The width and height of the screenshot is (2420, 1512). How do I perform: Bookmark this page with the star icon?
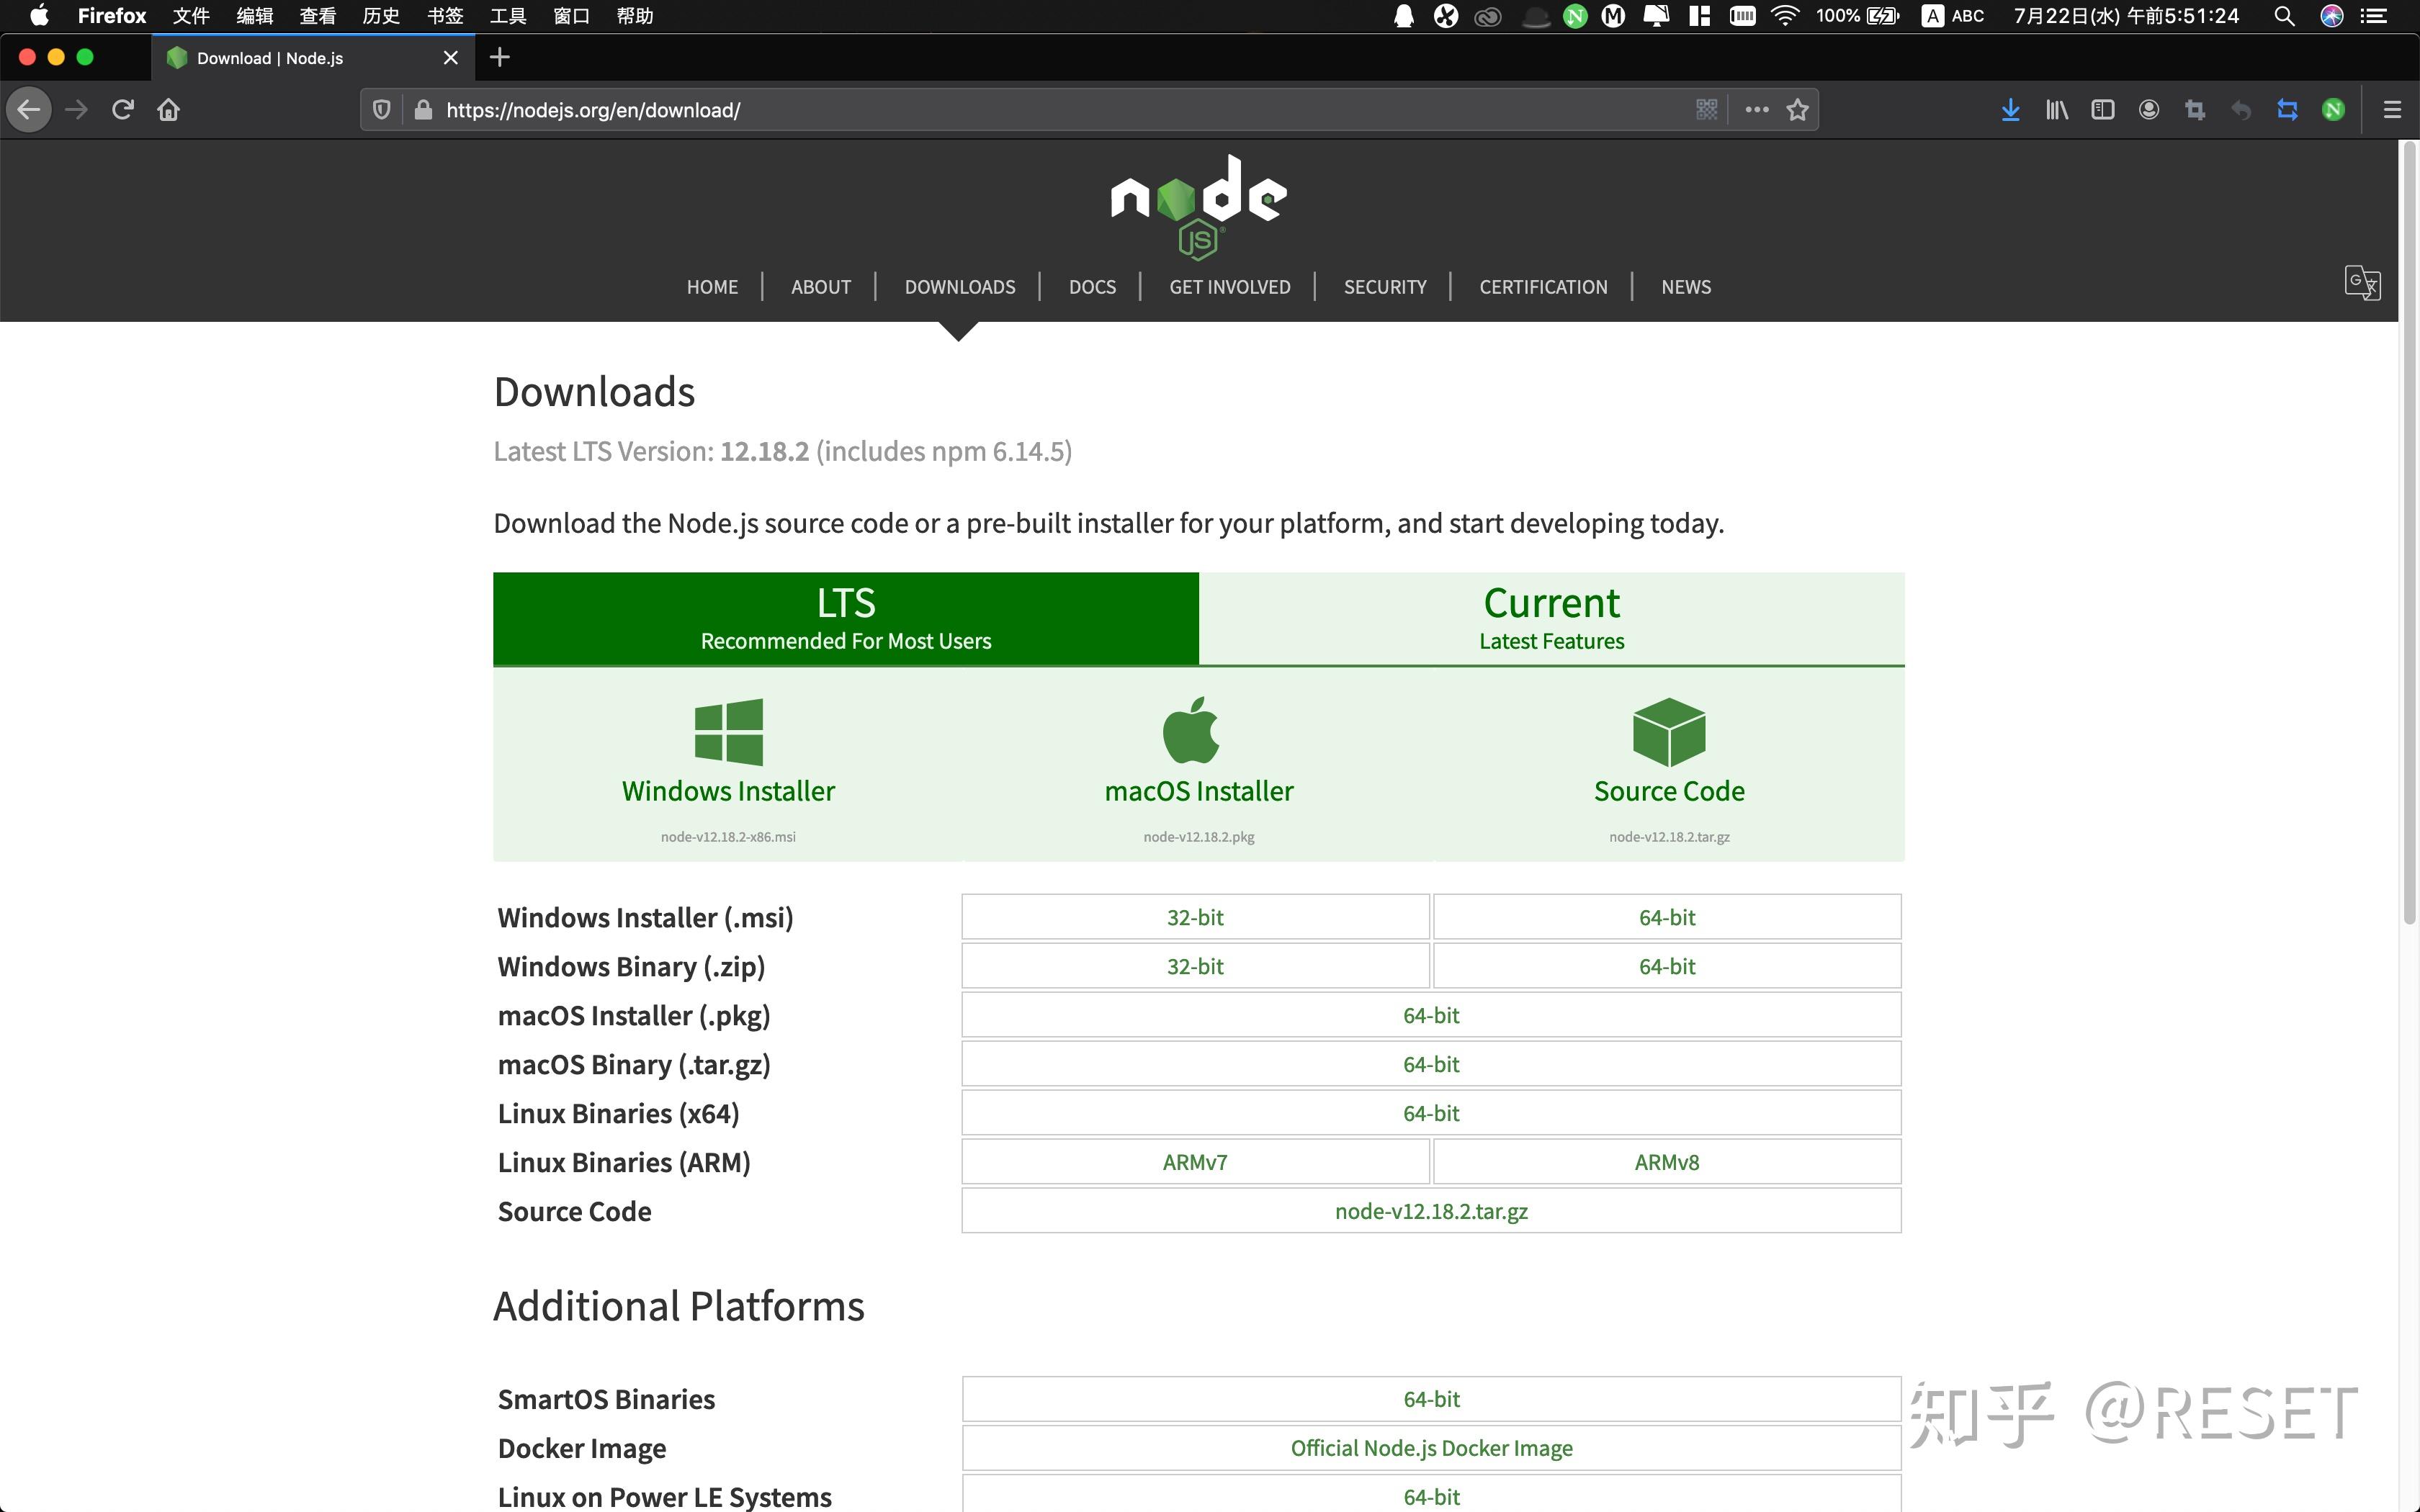tap(1797, 110)
